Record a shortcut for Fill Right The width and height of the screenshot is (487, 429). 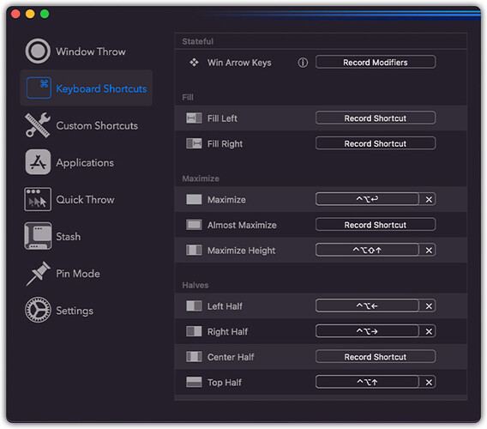pos(376,143)
